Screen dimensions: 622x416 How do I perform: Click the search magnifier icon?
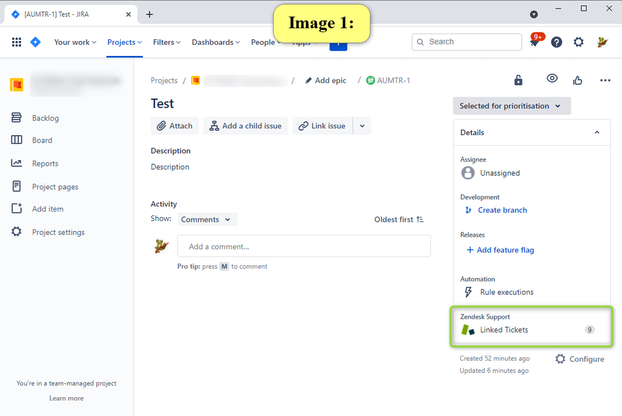[x=420, y=42]
